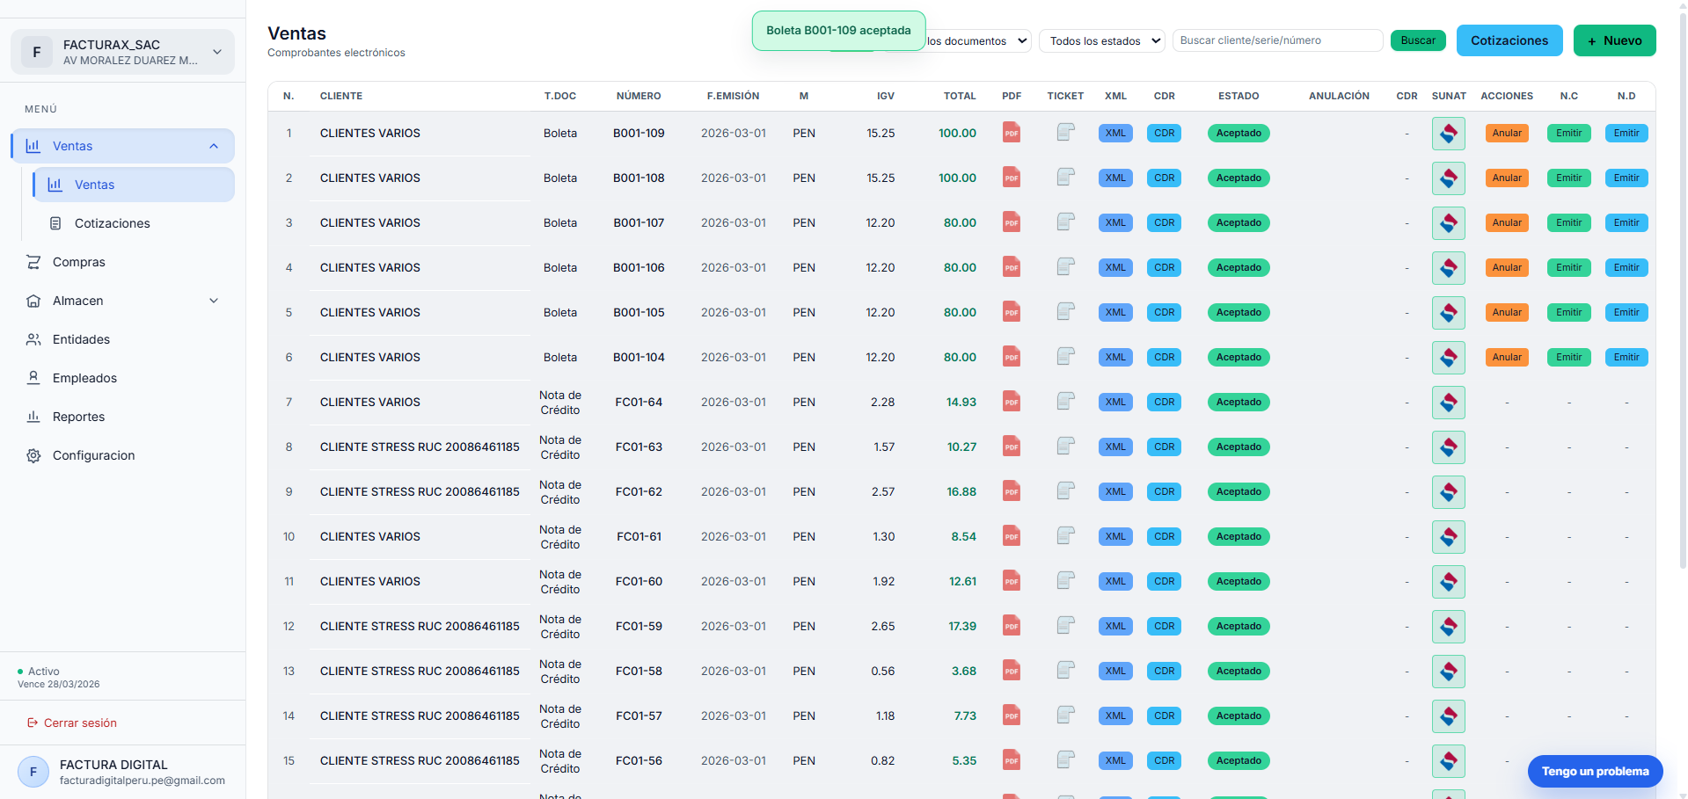This screenshot has width=1688, height=799.
Task: Download XML for Boleta B001-105
Action: (x=1115, y=312)
